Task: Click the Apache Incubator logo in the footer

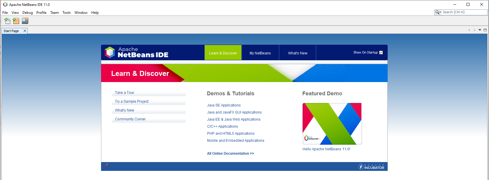Action: click(371, 167)
